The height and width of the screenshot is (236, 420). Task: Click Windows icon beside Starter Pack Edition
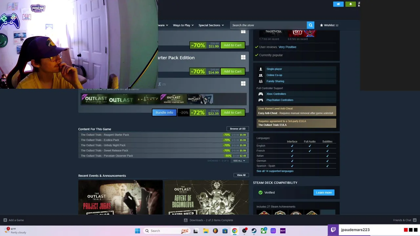pos(243,57)
